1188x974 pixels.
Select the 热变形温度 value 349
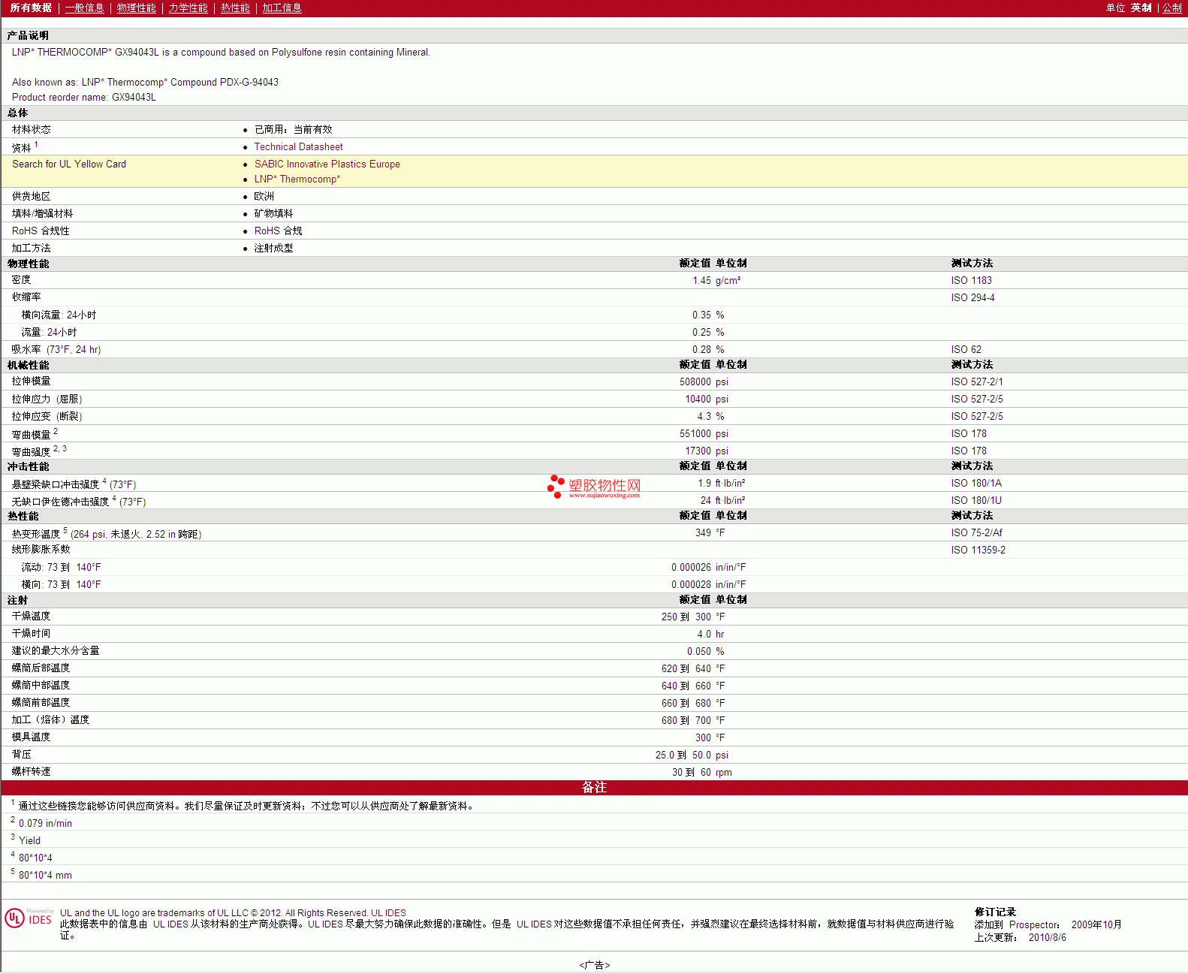[703, 533]
